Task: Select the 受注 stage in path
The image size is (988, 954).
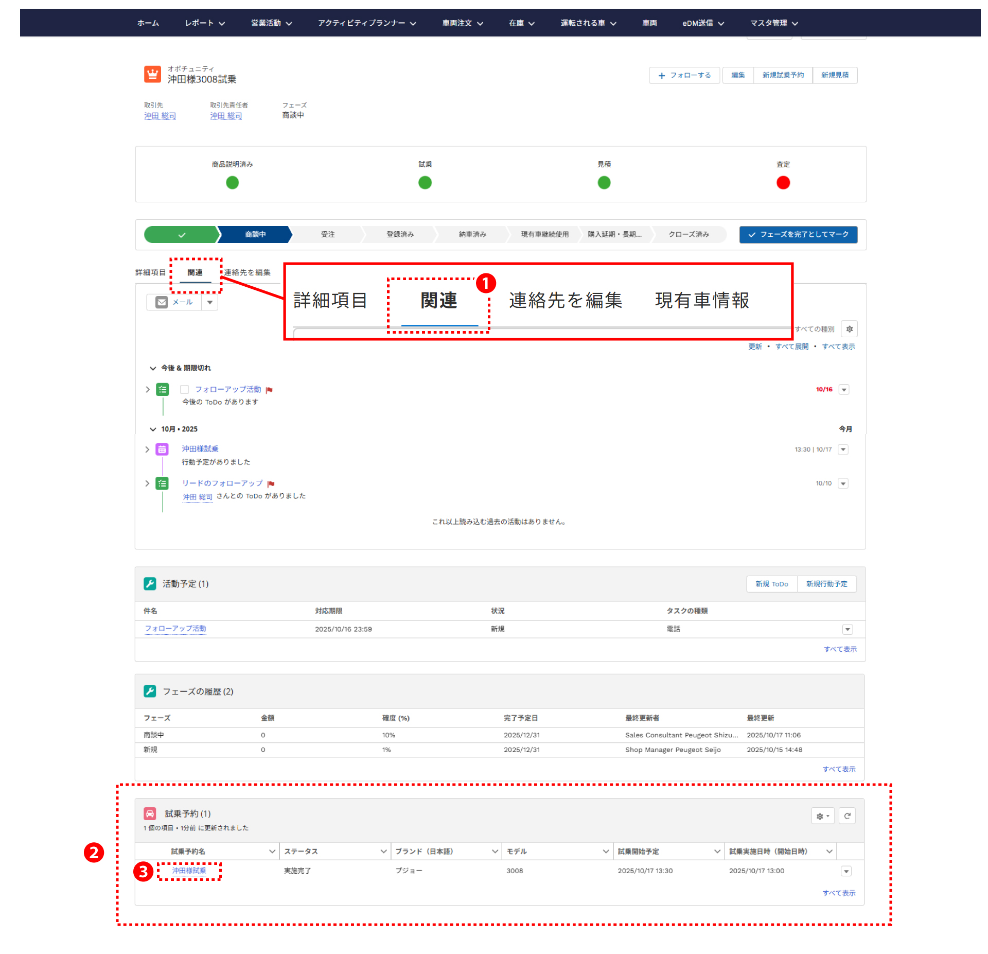Action: (328, 235)
